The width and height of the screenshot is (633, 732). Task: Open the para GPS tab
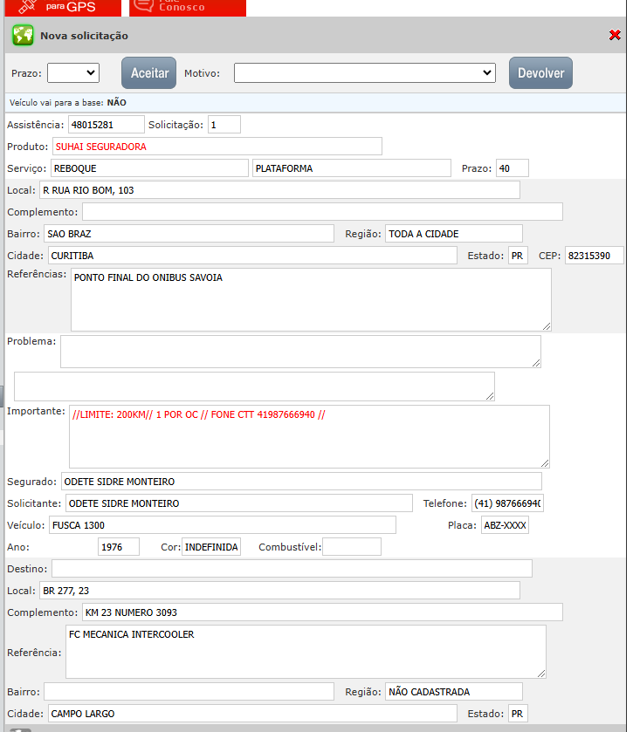pyautogui.click(x=70, y=7)
